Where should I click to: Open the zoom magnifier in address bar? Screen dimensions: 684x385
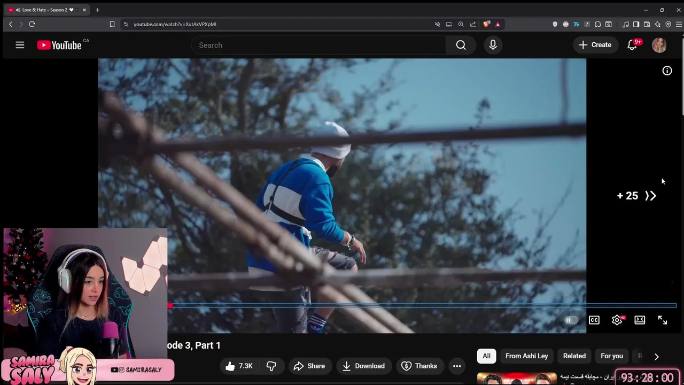point(461,24)
